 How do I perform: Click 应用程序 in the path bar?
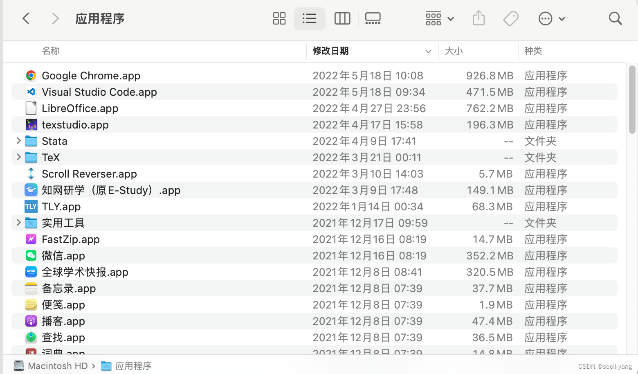(126, 366)
